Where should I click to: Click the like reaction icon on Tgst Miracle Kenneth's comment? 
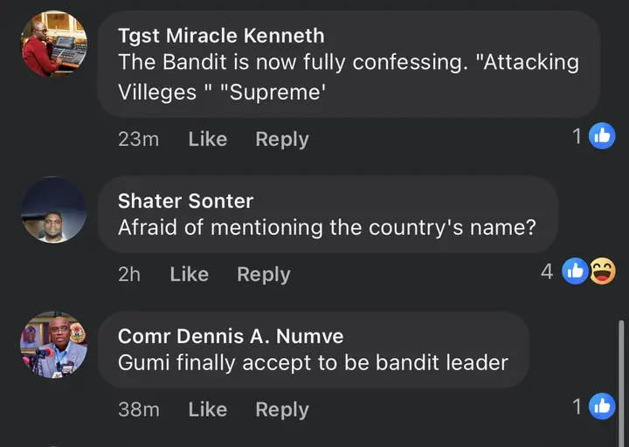(x=602, y=135)
